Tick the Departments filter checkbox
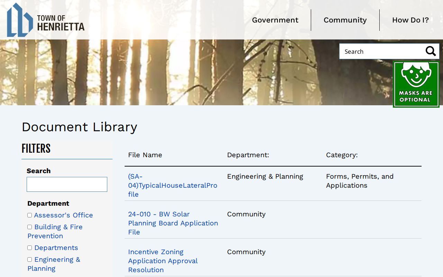 [30, 248]
